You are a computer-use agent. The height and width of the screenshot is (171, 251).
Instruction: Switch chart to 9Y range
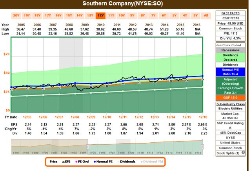132,16
